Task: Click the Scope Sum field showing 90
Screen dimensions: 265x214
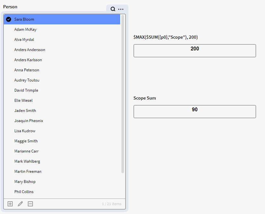Action: tap(194, 112)
